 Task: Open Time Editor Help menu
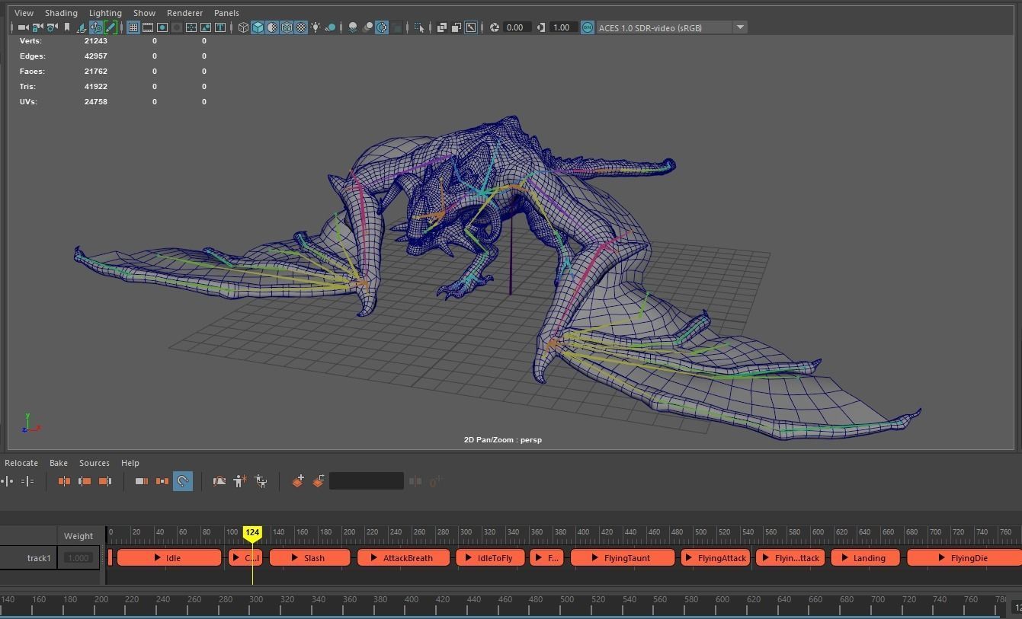[x=130, y=463]
